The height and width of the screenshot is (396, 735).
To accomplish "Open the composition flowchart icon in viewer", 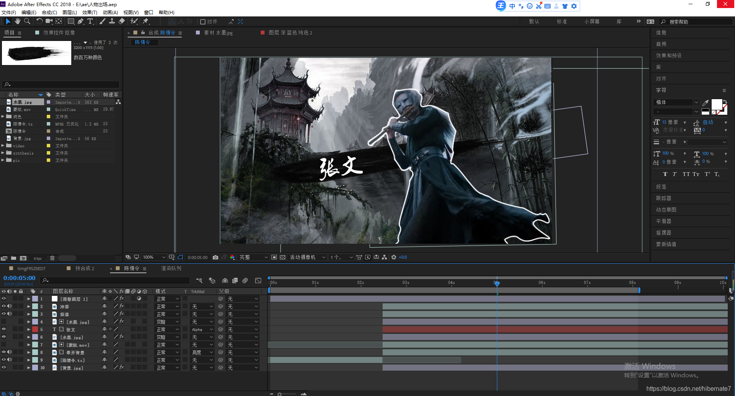I will pyautogui.click(x=385, y=257).
